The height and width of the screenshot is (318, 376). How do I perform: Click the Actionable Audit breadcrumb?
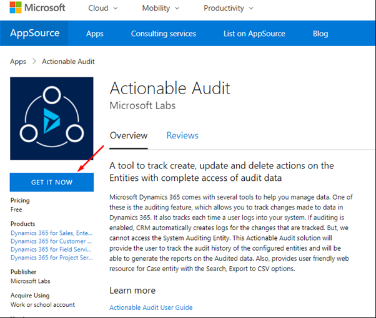(x=68, y=62)
